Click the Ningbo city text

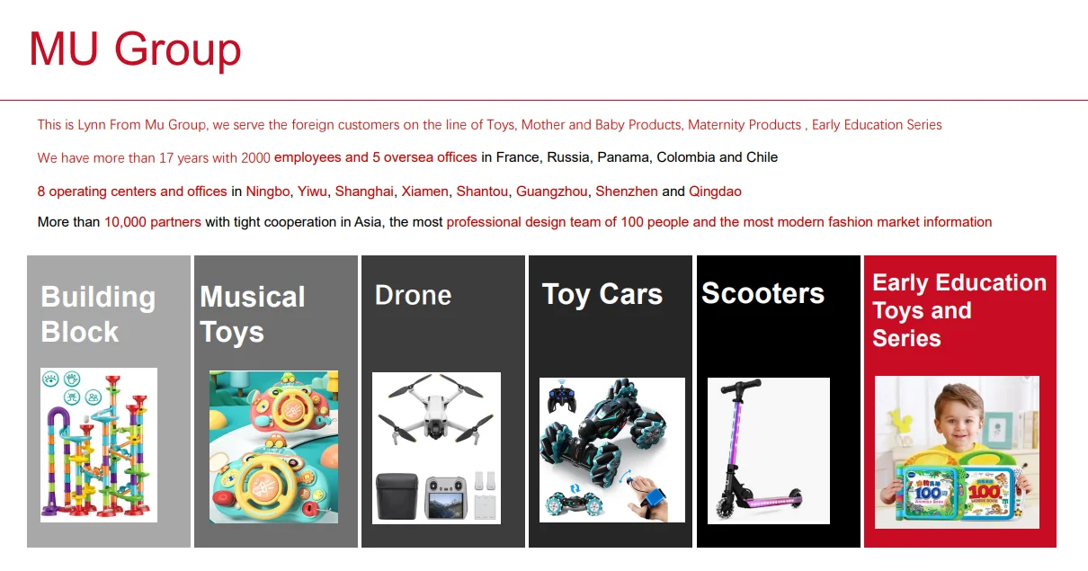click(268, 192)
